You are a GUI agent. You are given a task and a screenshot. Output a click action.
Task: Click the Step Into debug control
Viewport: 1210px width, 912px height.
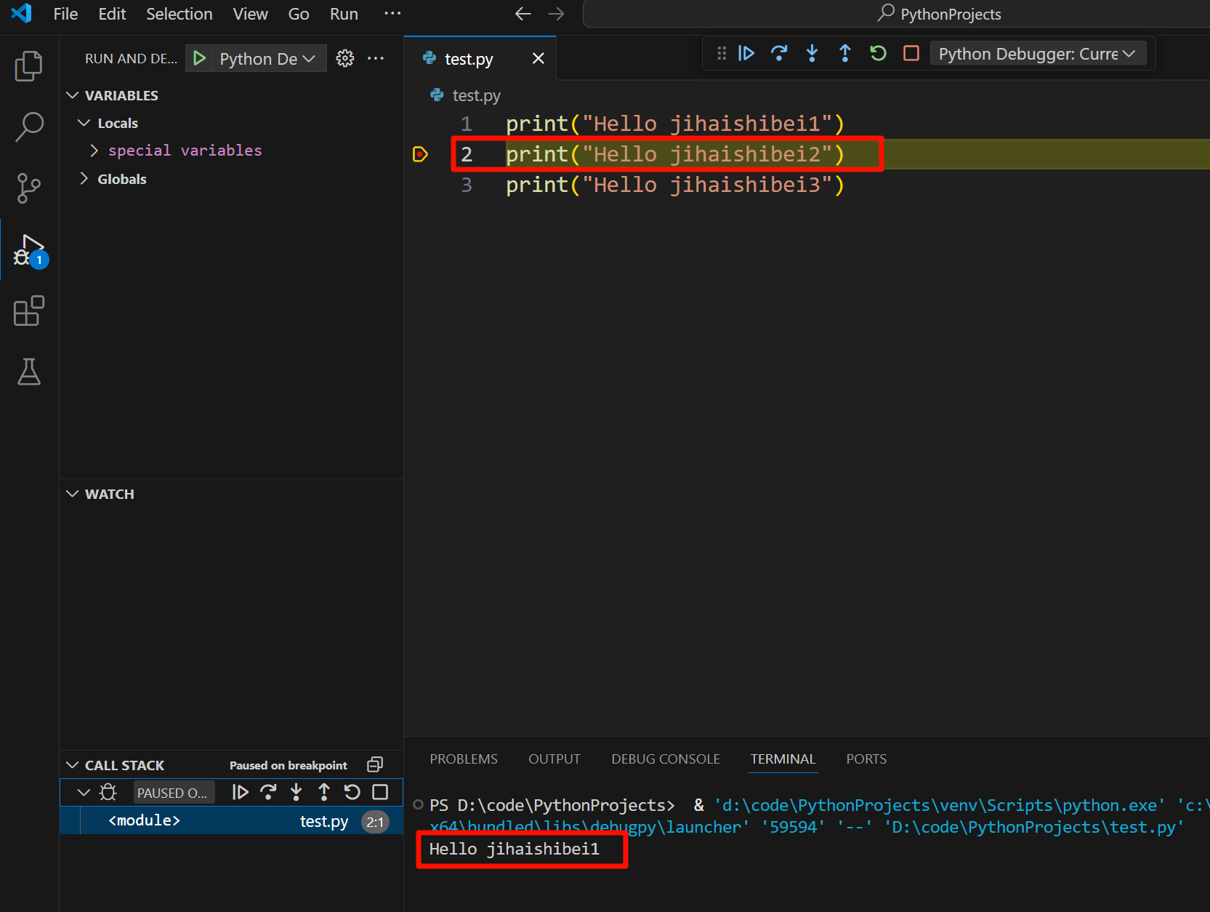pyautogui.click(x=812, y=52)
